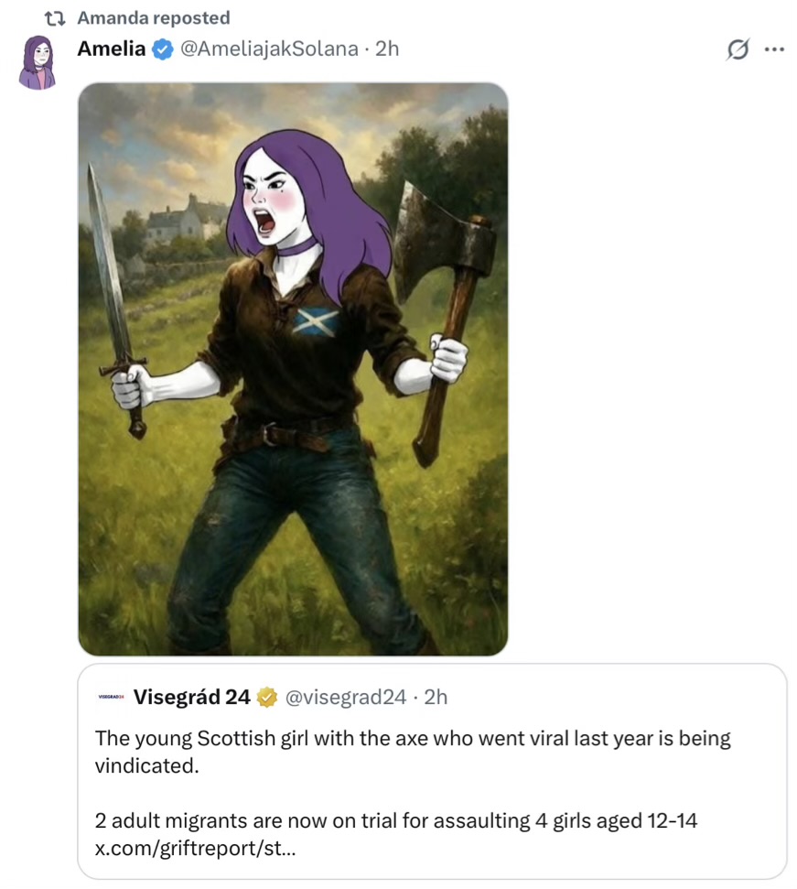Go to the @AmeliajakSolana handle
Screen dimensions: 797x889
click(x=269, y=49)
